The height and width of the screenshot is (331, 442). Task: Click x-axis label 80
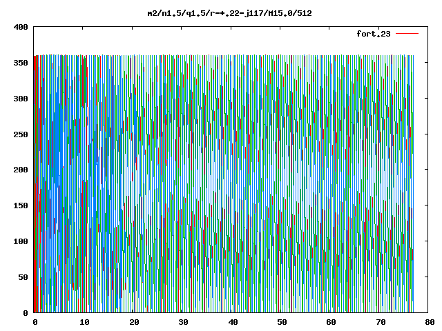(x=430, y=322)
